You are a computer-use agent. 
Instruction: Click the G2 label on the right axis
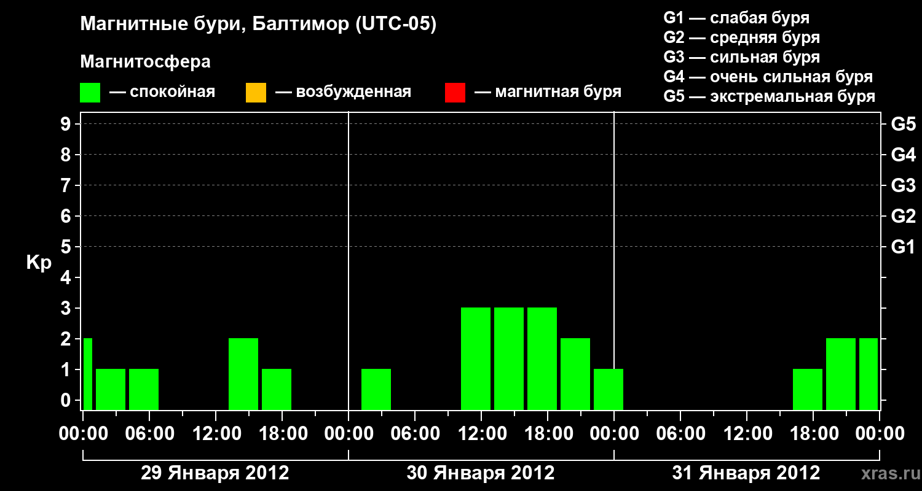click(x=904, y=216)
